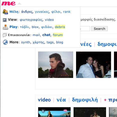The height and width of the screenshot is (117, 117).
Task: Switch to the νέα video tab
Action: 61,100
